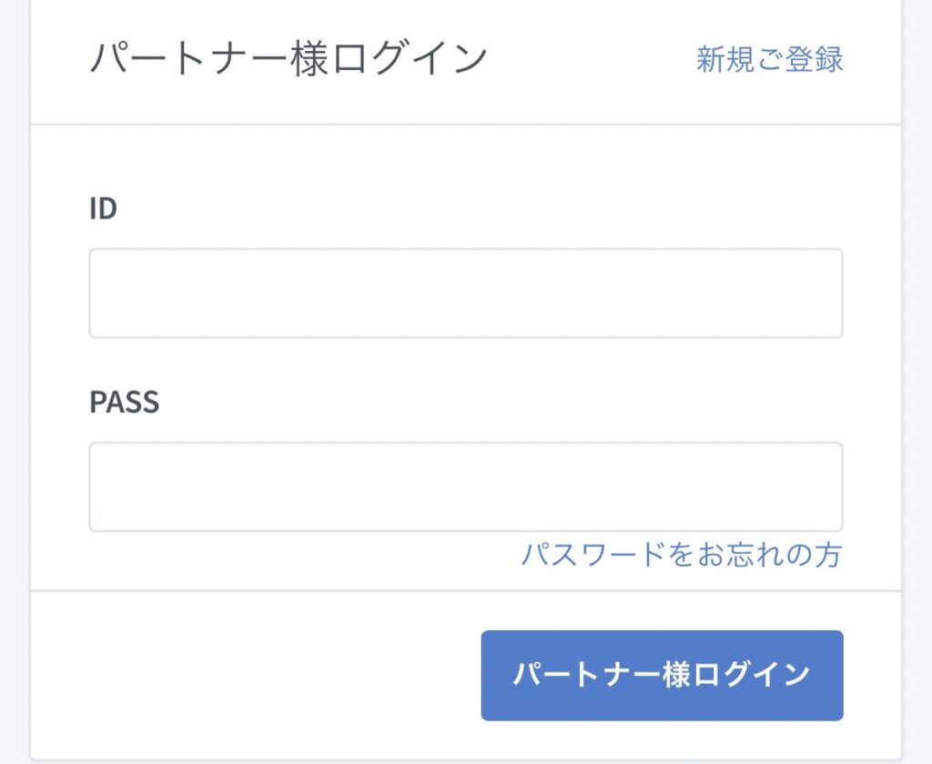Start forgotten password recovery
This screenshot has height=764, width=932.
(682, 554)
